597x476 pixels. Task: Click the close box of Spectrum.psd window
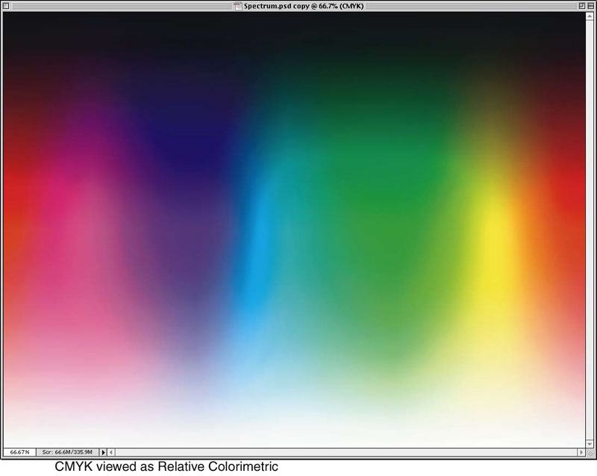pos(6,6)
